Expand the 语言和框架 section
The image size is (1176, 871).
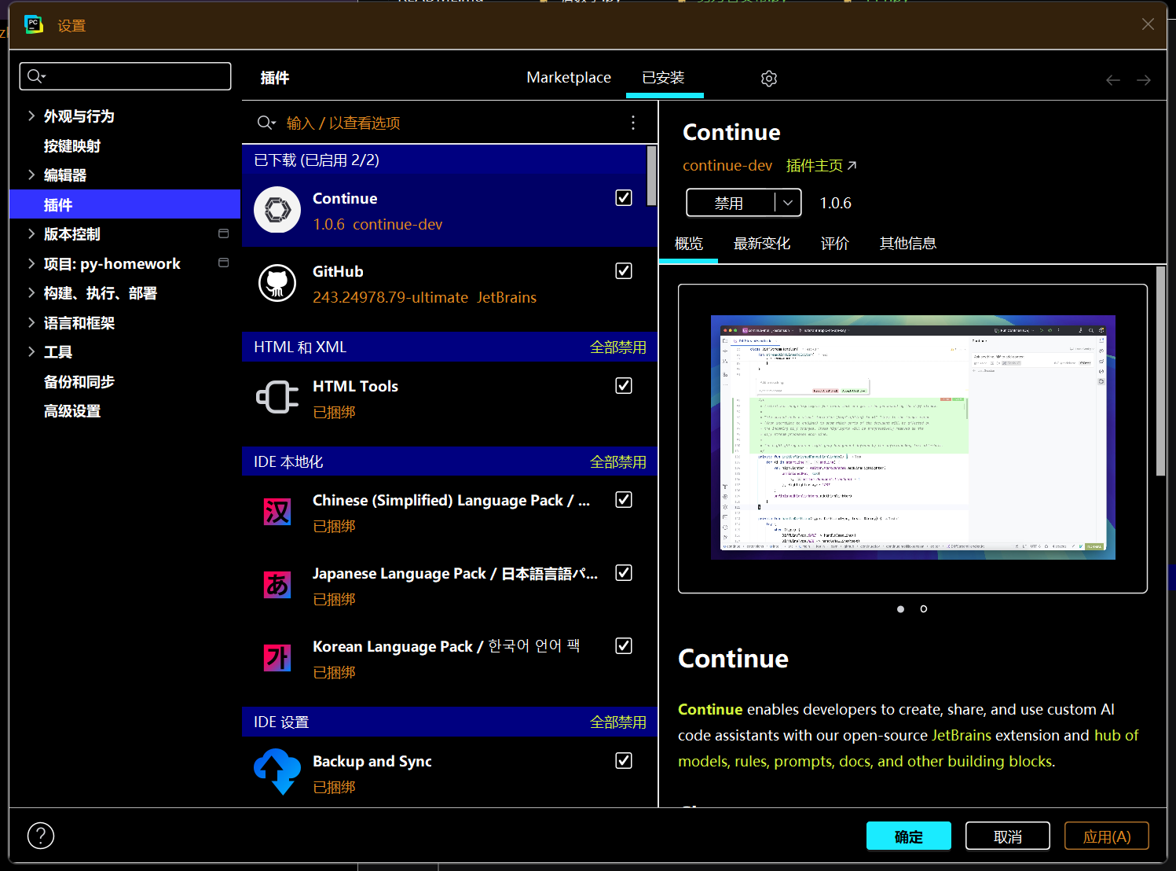click(x=31, y=322)
